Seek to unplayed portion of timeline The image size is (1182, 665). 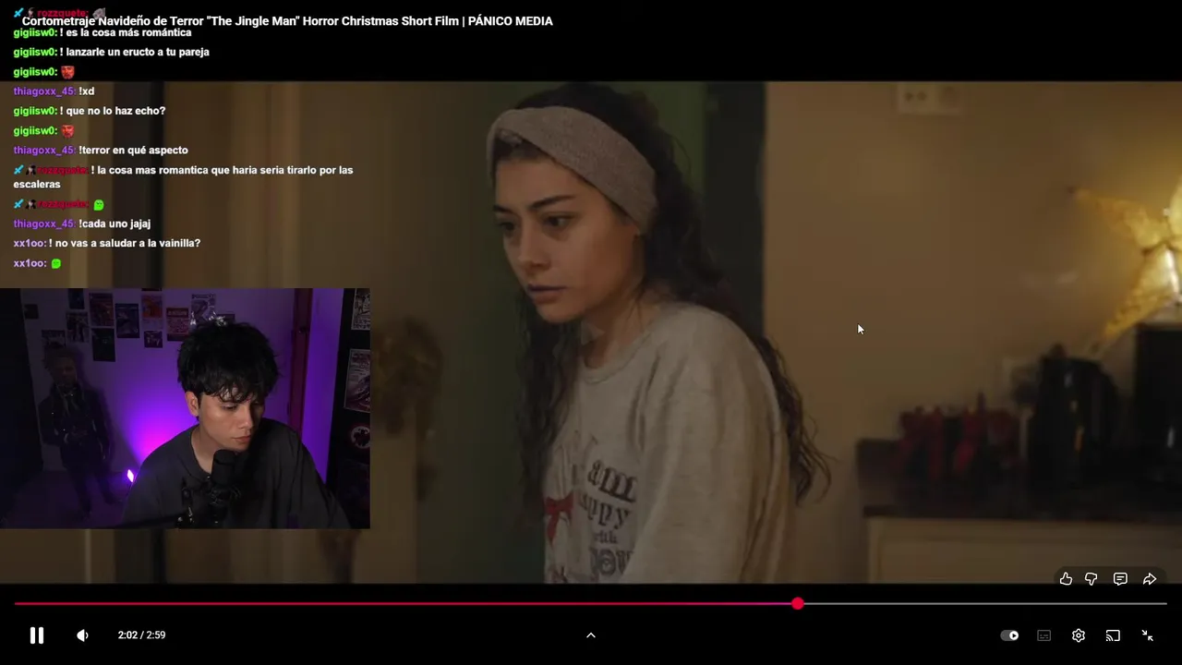point(985,603)
